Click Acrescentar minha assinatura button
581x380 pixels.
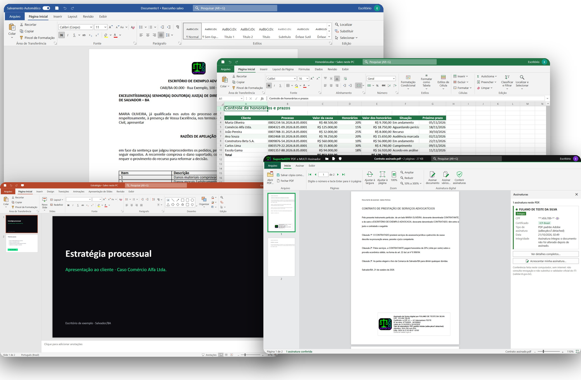coord(545,261)
